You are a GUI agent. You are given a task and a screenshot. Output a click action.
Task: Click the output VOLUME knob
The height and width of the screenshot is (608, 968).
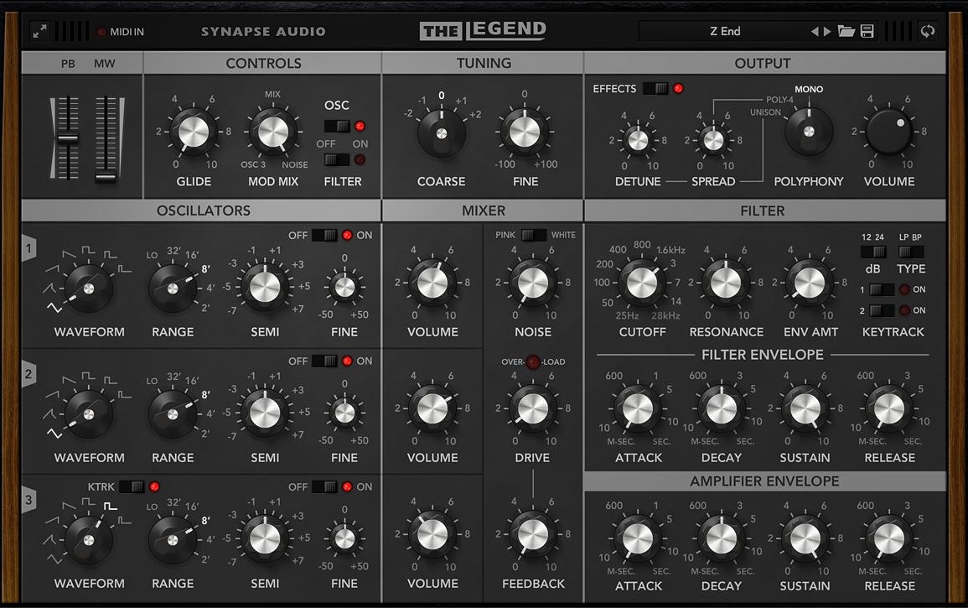[889, 132]
